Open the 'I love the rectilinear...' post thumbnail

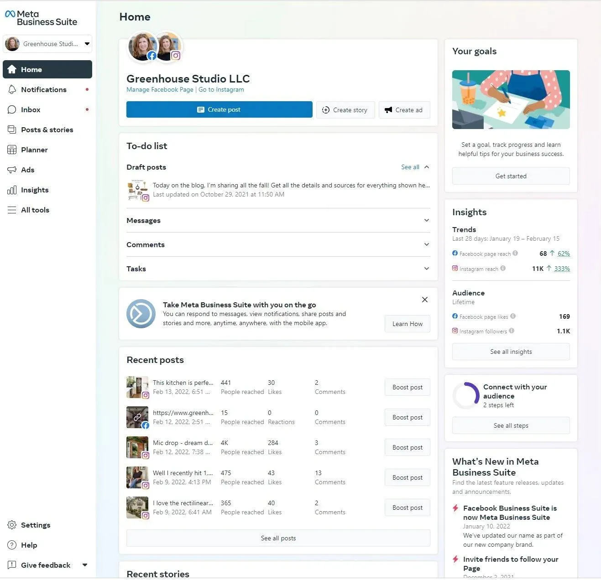(137, 507)
